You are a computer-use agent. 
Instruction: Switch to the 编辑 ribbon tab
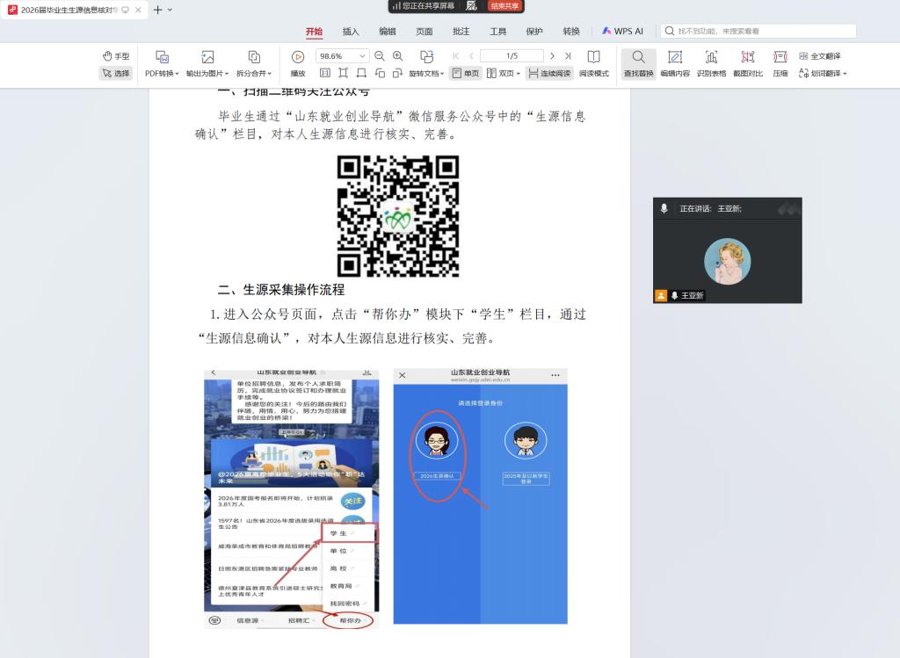click(388, 31)
